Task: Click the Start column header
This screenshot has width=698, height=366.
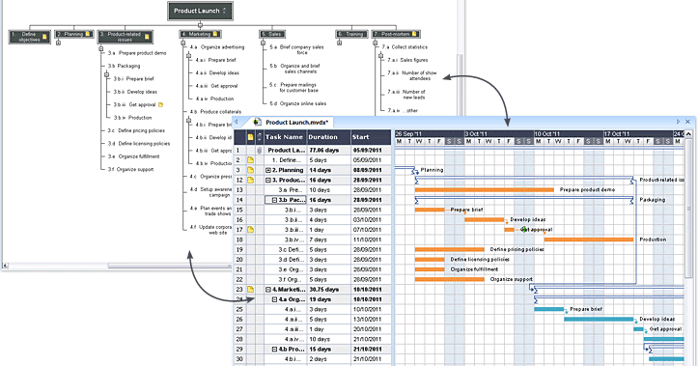Action: click(371, 137)
